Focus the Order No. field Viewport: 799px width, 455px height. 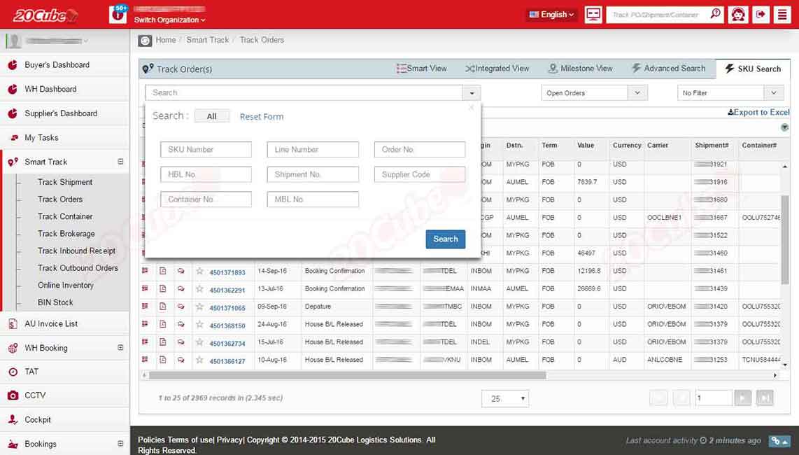coord(419,150)
